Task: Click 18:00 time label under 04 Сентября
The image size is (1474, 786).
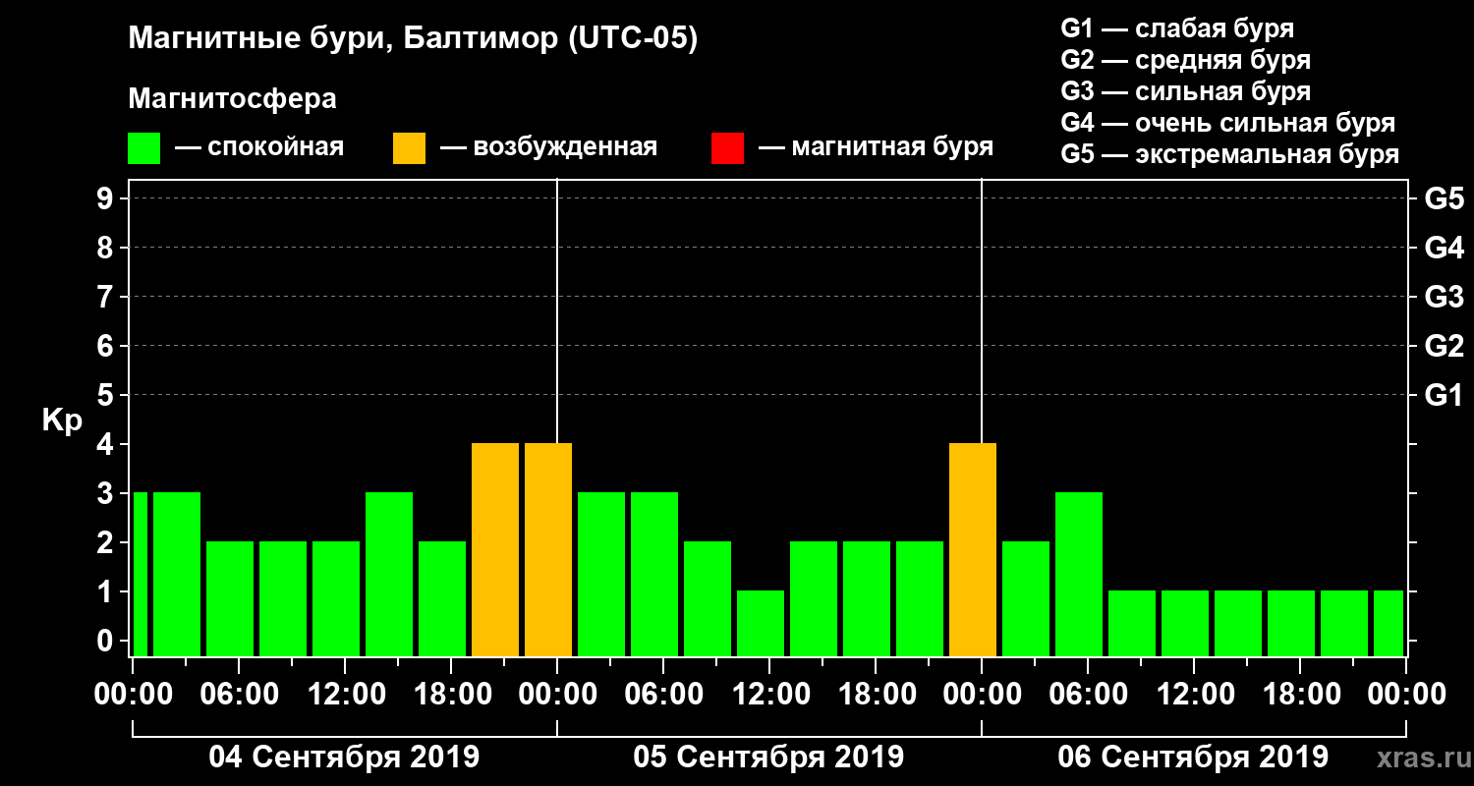Action: [452, 695]
